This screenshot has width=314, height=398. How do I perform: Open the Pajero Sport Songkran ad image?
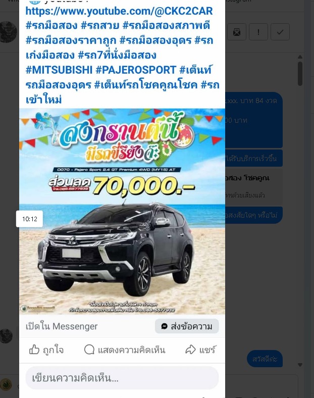point(122,212)
